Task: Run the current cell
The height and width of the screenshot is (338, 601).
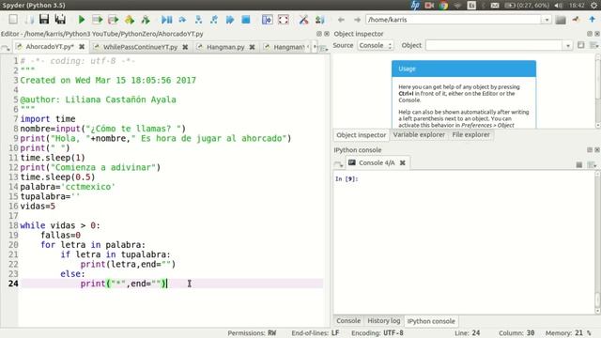Action: click(x=98, y=20)
